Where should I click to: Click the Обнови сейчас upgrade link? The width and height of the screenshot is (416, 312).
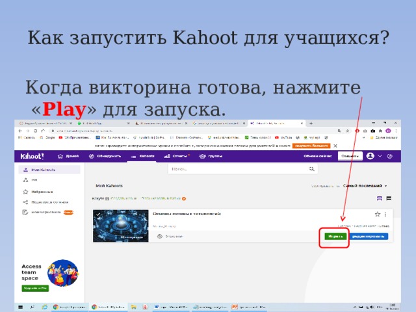pyautogui.click(x=318, y=156)
